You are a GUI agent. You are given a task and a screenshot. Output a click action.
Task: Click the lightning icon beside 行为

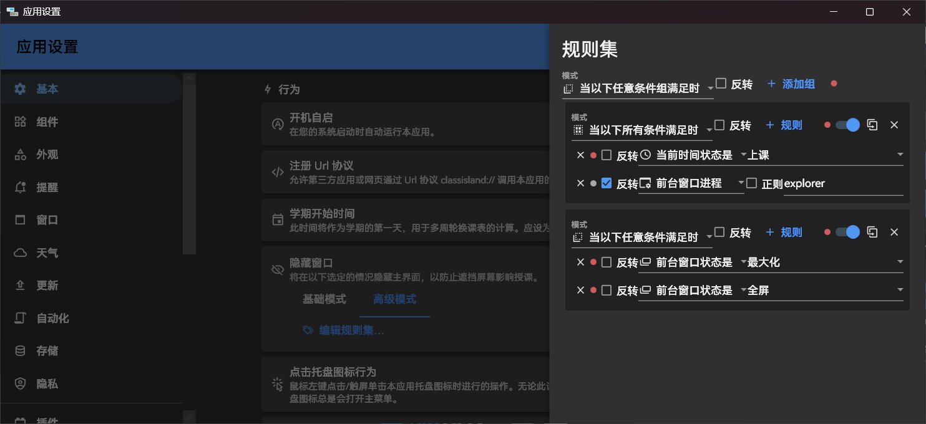(268, 89)
